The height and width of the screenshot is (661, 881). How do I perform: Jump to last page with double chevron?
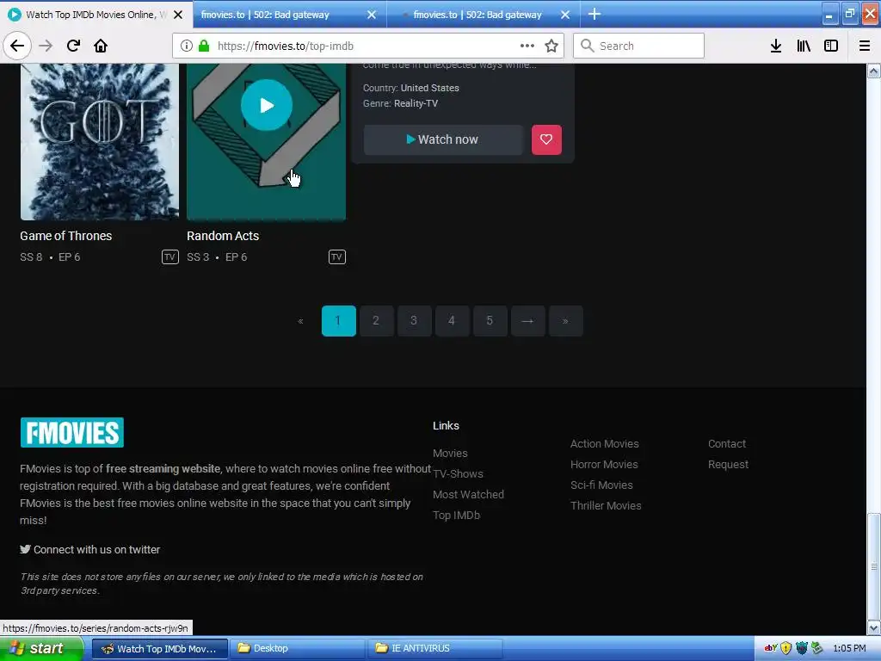coord(565,321)
